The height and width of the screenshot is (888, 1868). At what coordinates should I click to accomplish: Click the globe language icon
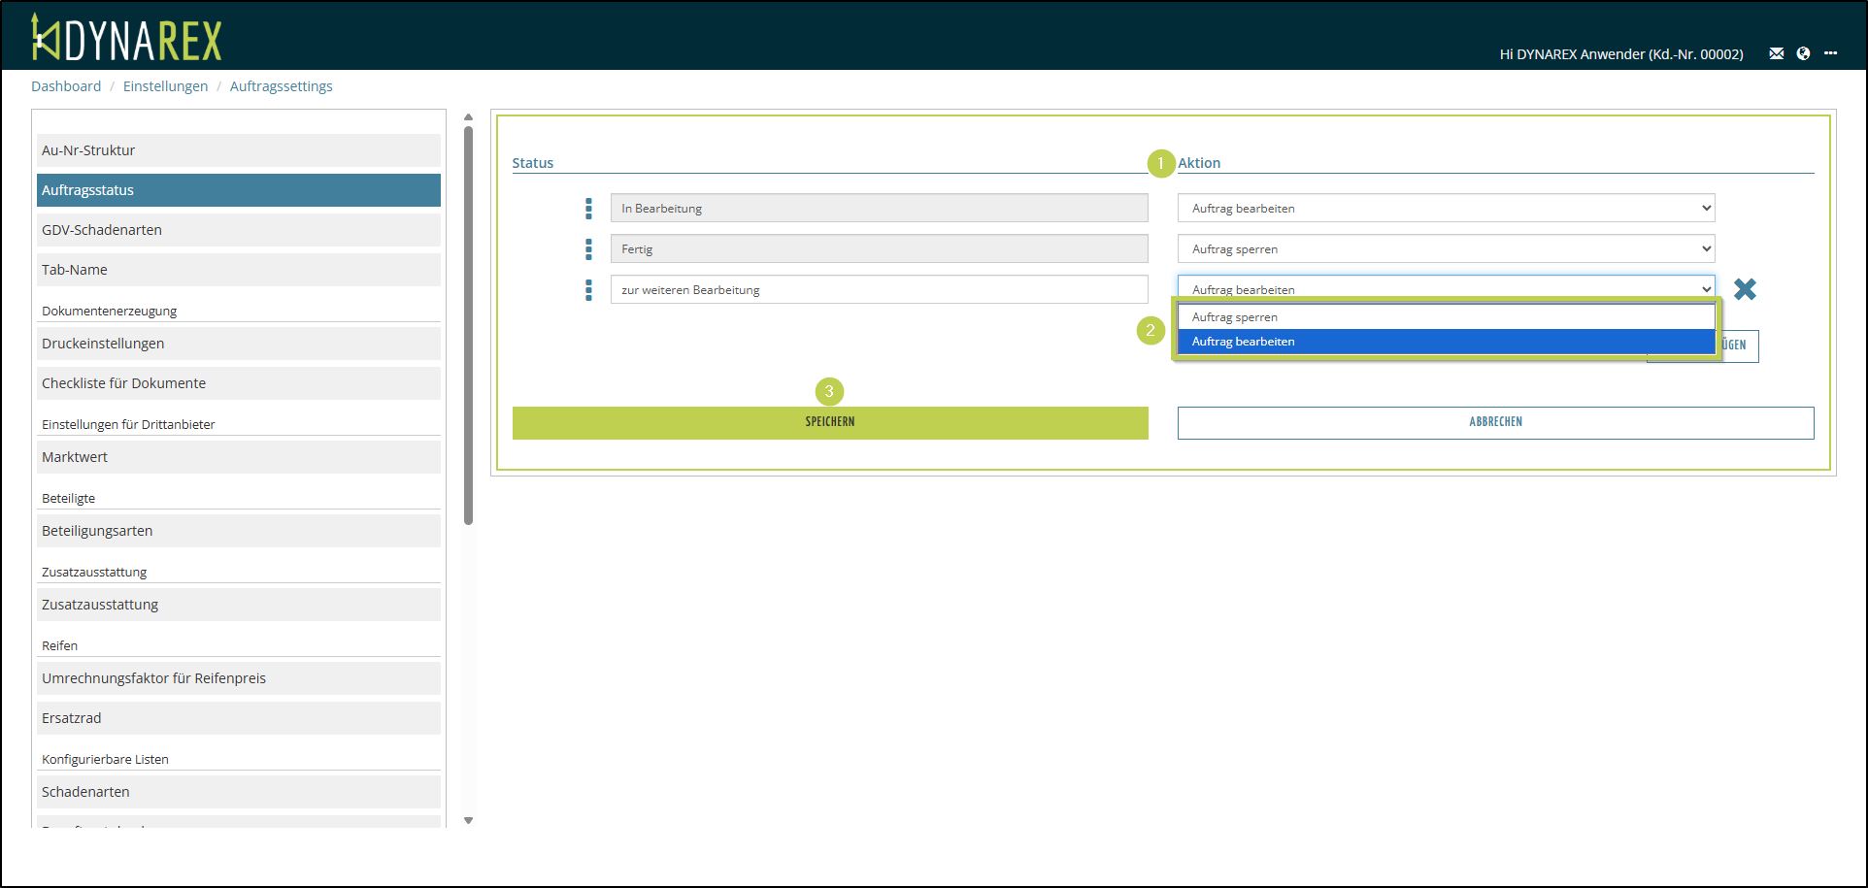1803,54
